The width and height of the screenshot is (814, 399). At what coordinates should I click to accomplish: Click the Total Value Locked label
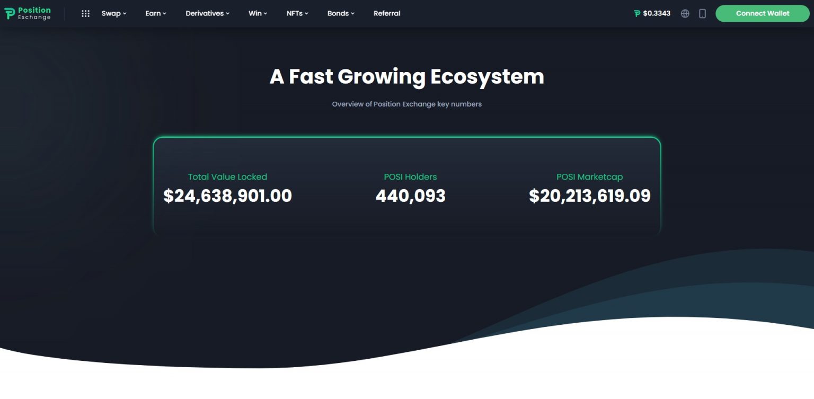pyautogui.click(x=227, y=176)
